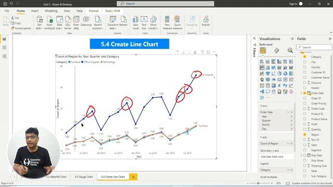Launch the Enter data icon

(76, 23)
